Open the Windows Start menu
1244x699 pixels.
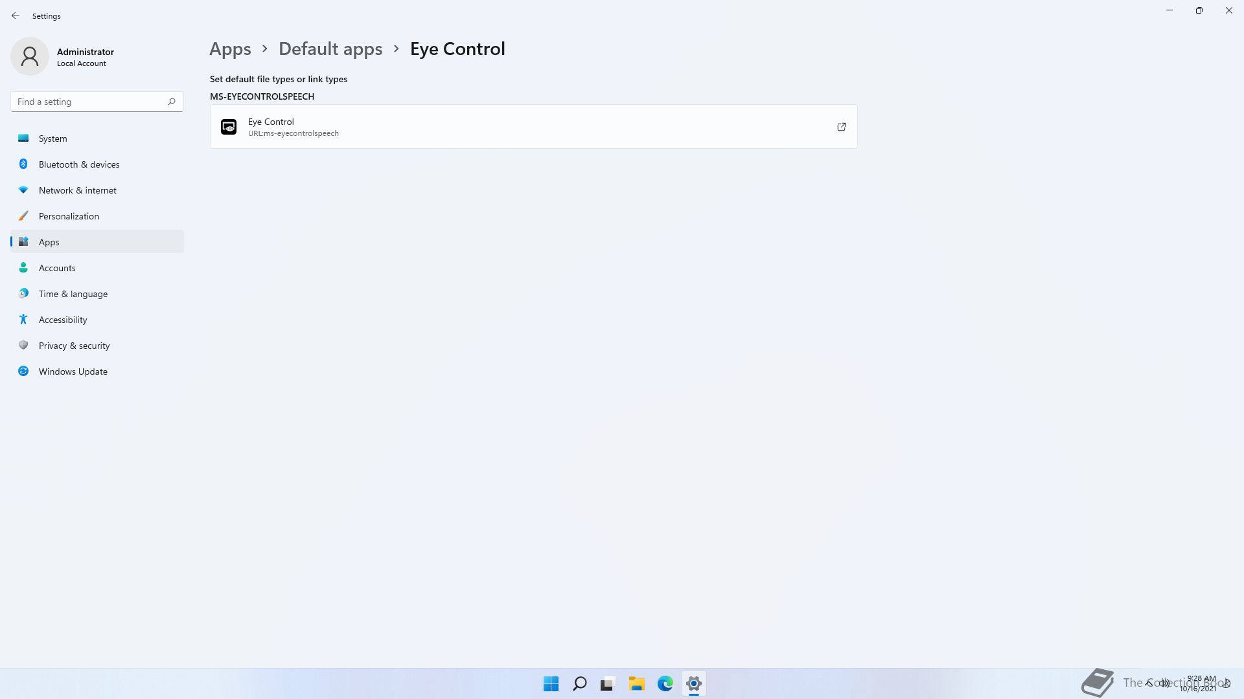tap(551, 683)
